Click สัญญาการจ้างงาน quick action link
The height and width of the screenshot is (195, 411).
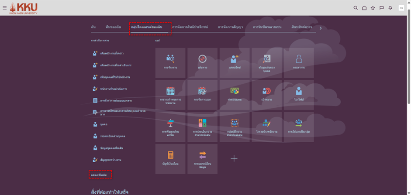tap(111, 160)
